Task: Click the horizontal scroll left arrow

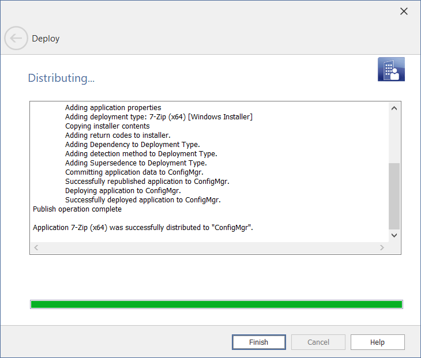Action: tap(36, 247)
